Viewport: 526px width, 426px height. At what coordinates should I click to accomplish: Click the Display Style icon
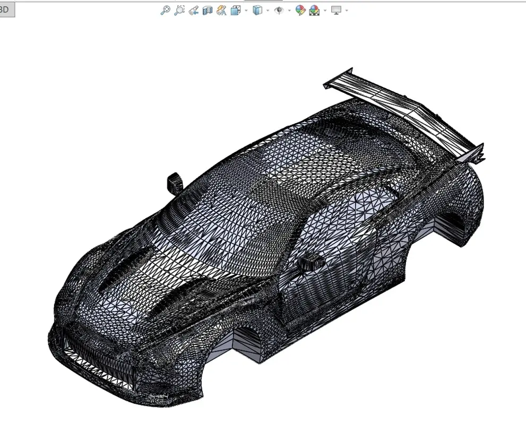pyautogui.click(x=257, y=11)
